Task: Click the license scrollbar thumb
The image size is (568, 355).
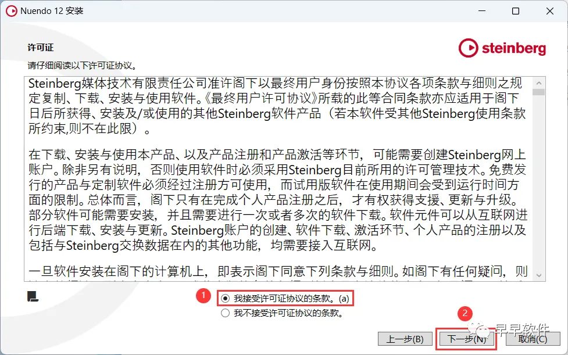Action: point(539,92)
